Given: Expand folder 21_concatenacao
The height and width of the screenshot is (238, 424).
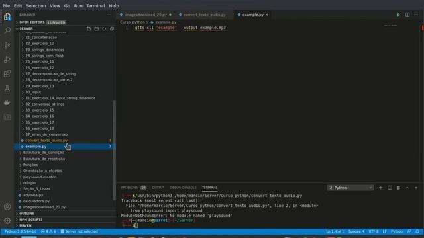Looking at the screenshot, I should click(x=41, y=37).
